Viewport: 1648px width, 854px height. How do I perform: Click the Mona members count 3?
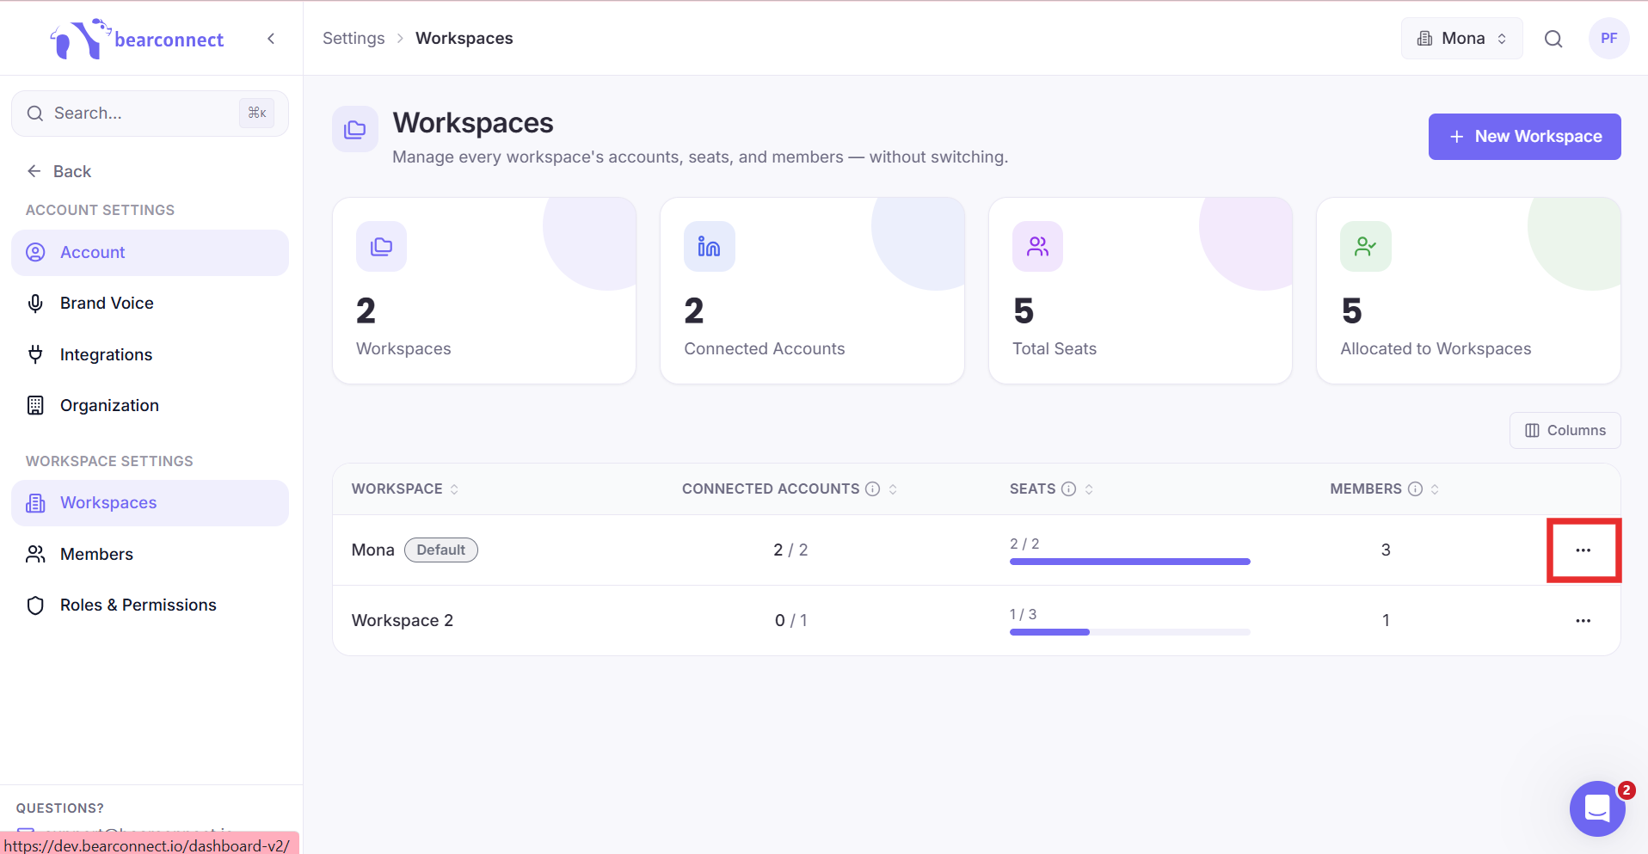coord(1386,550)
